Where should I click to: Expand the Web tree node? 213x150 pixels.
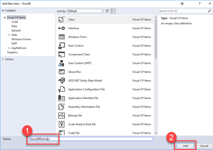[x=9, y=35]
